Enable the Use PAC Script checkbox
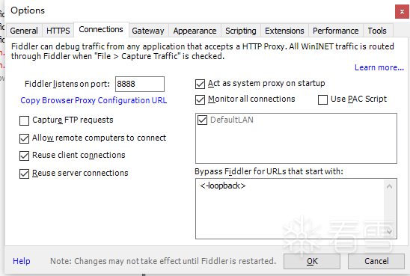The height and width of the screenshot is (276, 410). [322, 99]
